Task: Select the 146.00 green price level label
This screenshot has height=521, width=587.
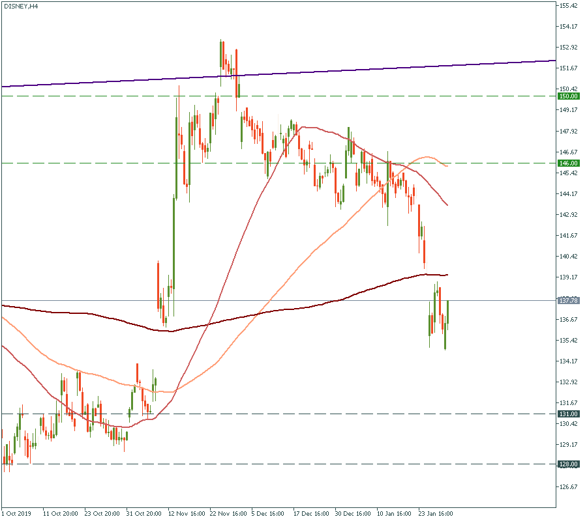Action: pos(569,163)
